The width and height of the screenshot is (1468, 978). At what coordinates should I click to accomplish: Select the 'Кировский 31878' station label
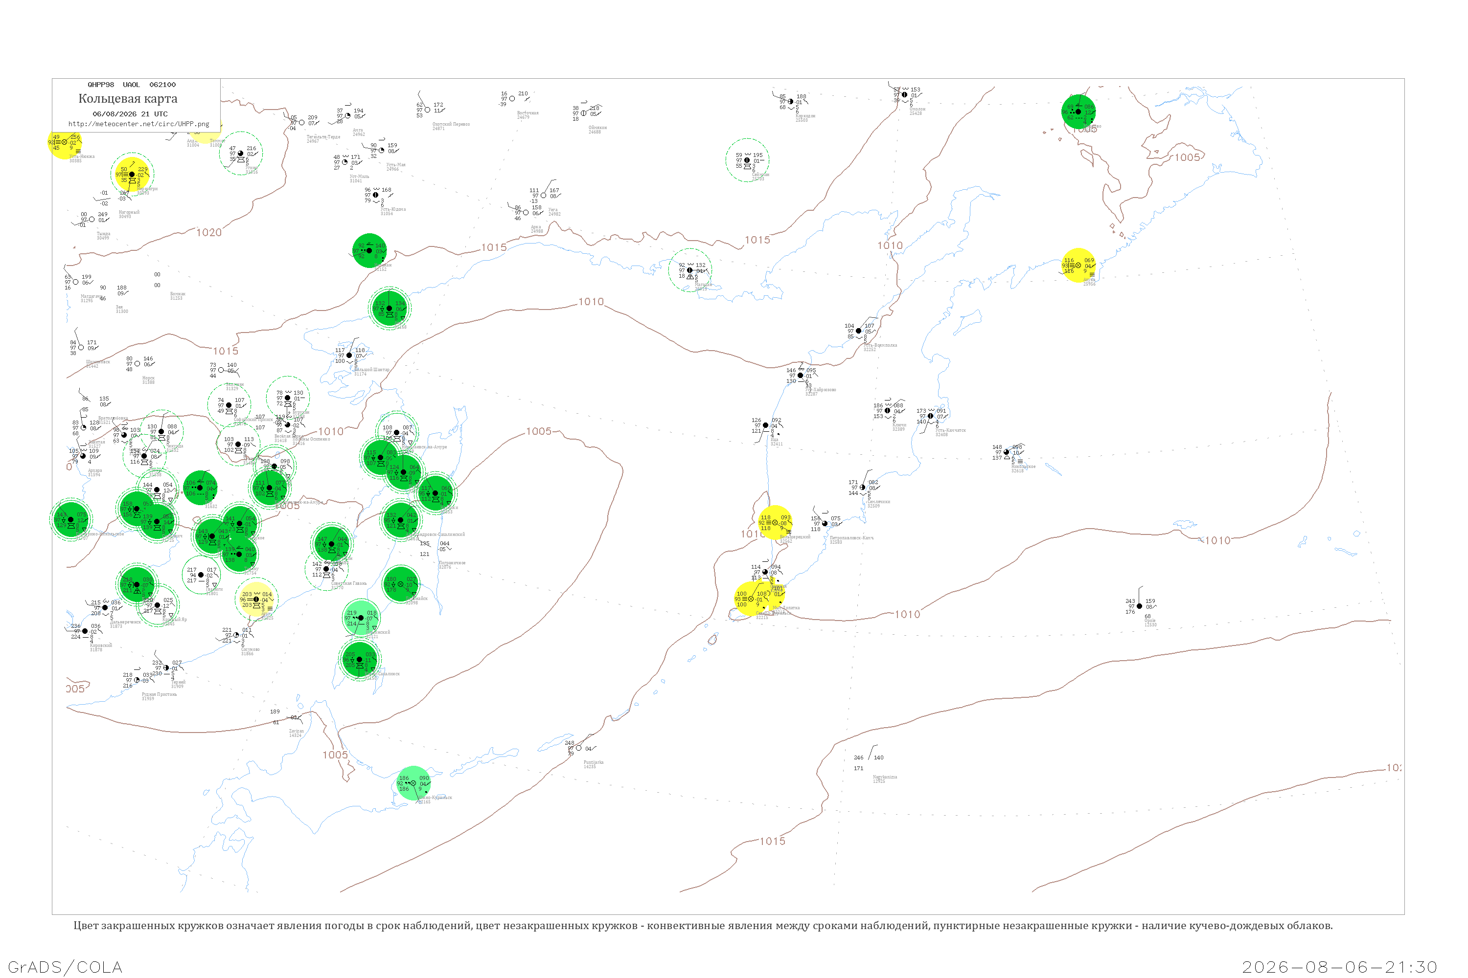[101, 647]
